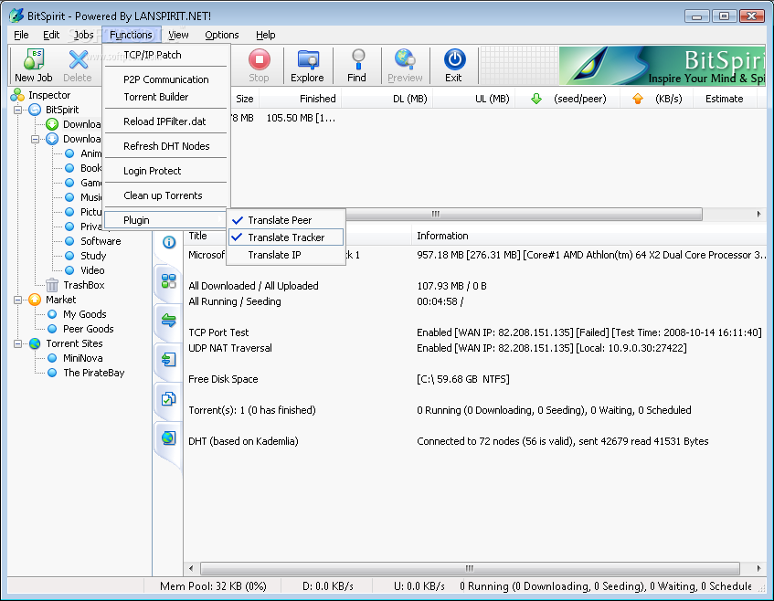774x601 pixels.
Task: Toggle Translate Peer plugin option
Action: (286, 220)
